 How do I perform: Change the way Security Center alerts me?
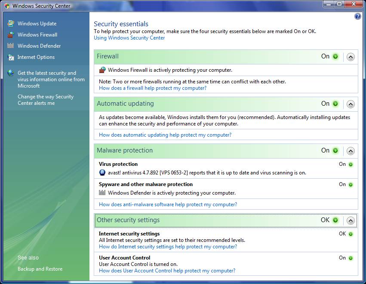[46, 100]
